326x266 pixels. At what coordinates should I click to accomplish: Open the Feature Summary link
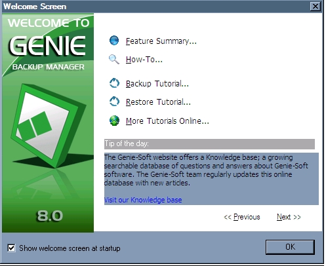tap(161, 41)
